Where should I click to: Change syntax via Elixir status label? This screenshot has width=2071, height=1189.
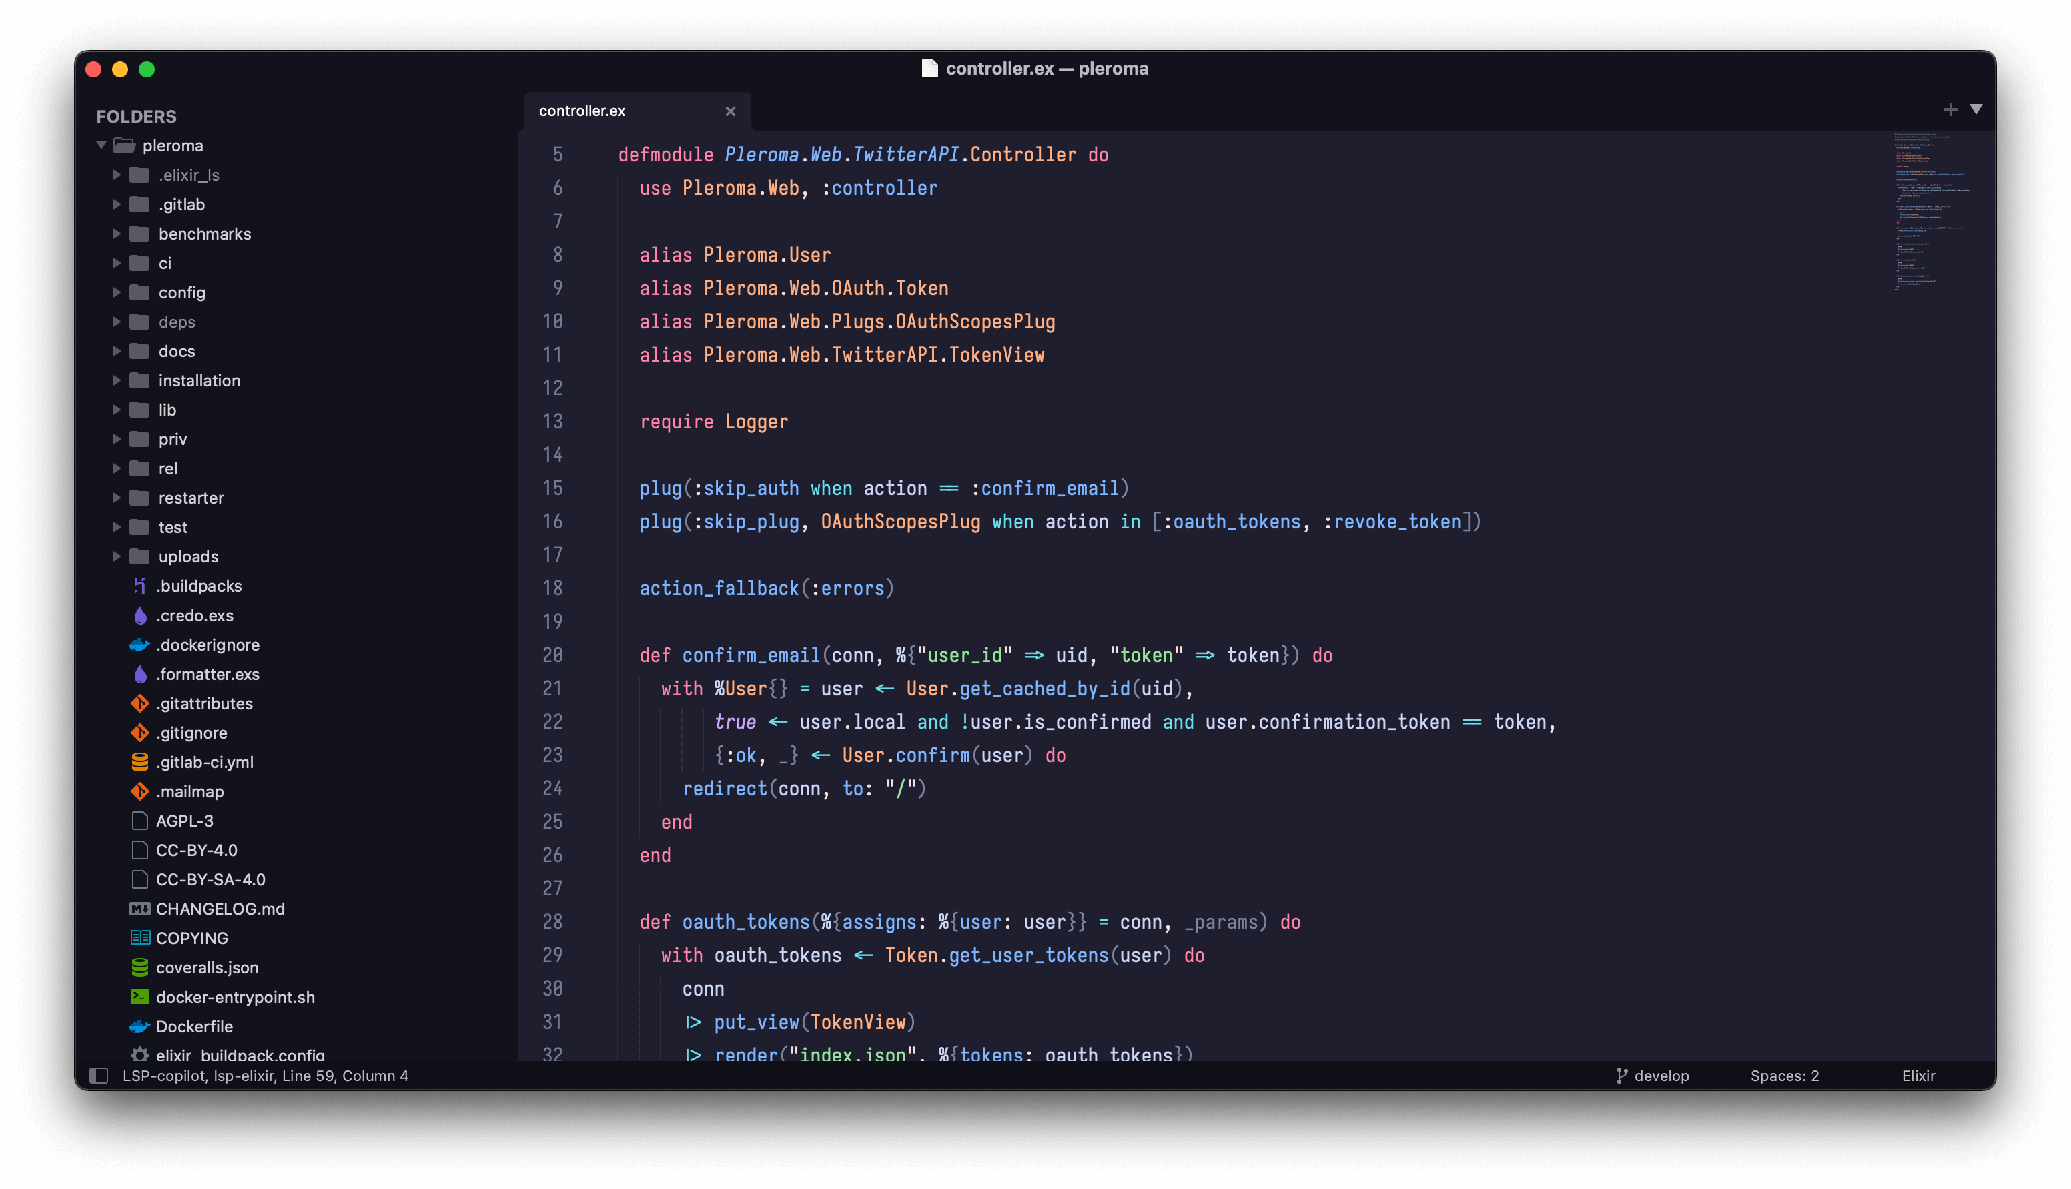click(x=1918, y=1076)
